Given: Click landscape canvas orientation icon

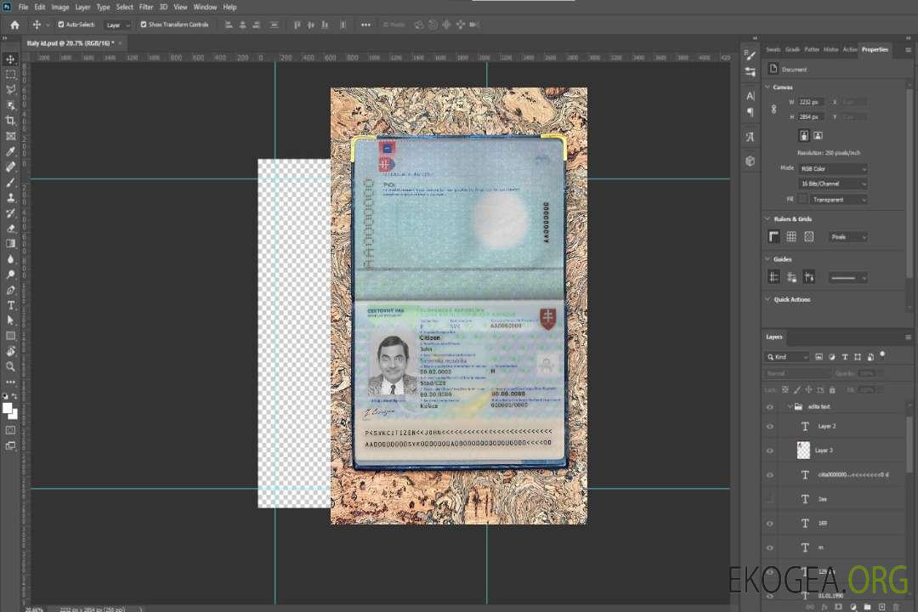Looking at the screenshot, I should pos(818,135).
